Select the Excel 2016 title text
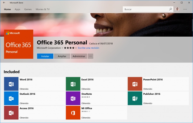The height and width of the screenshot is (123, 193). [87, 79]
